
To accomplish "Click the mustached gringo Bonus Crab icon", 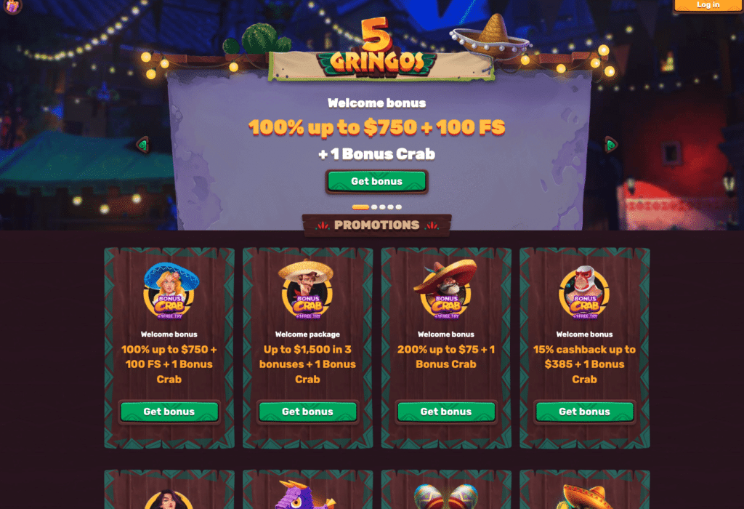I will (307, 289).
